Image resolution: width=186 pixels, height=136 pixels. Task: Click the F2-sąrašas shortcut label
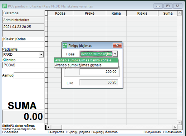tap(10, 132)
